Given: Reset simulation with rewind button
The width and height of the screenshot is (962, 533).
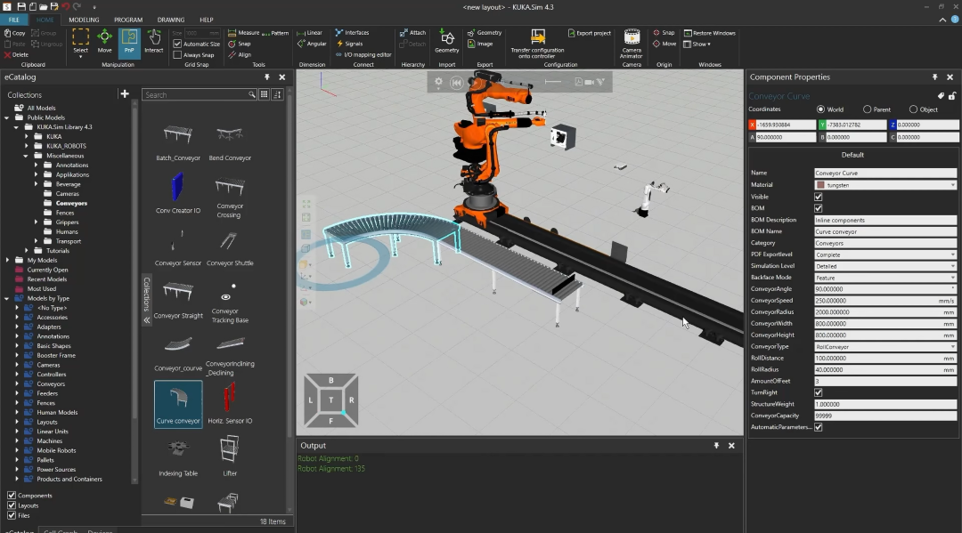Looking at the screenshot, I should pyautogui.click(x=456, y=82).
